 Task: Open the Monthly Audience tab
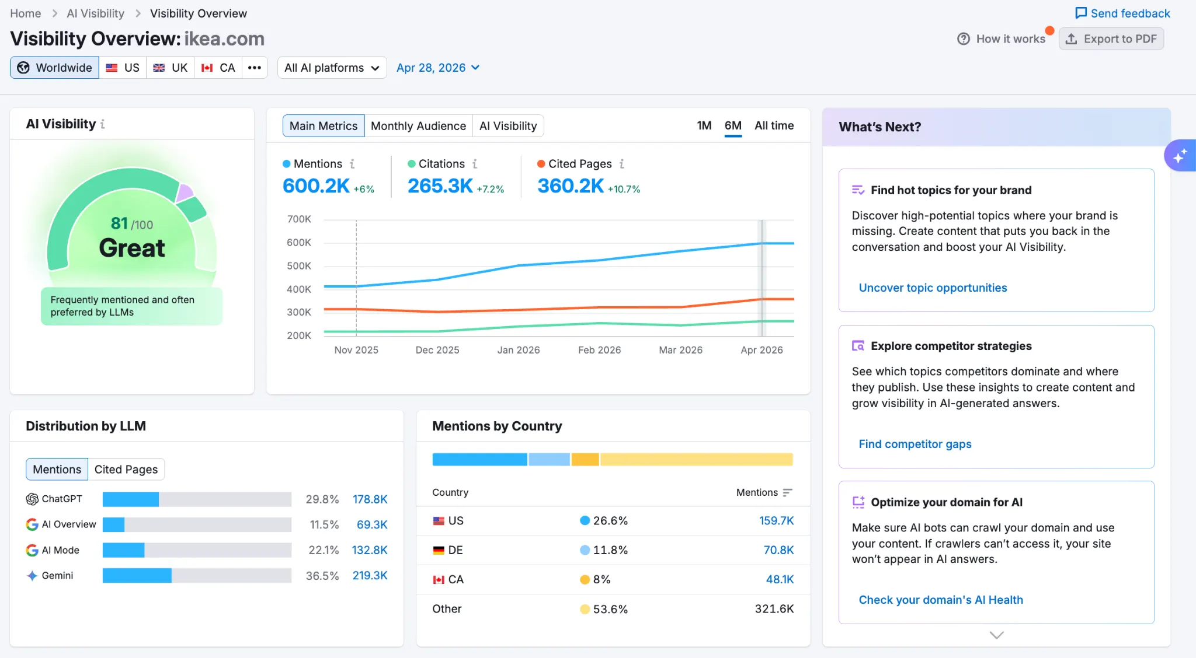(x=418, y=126)
